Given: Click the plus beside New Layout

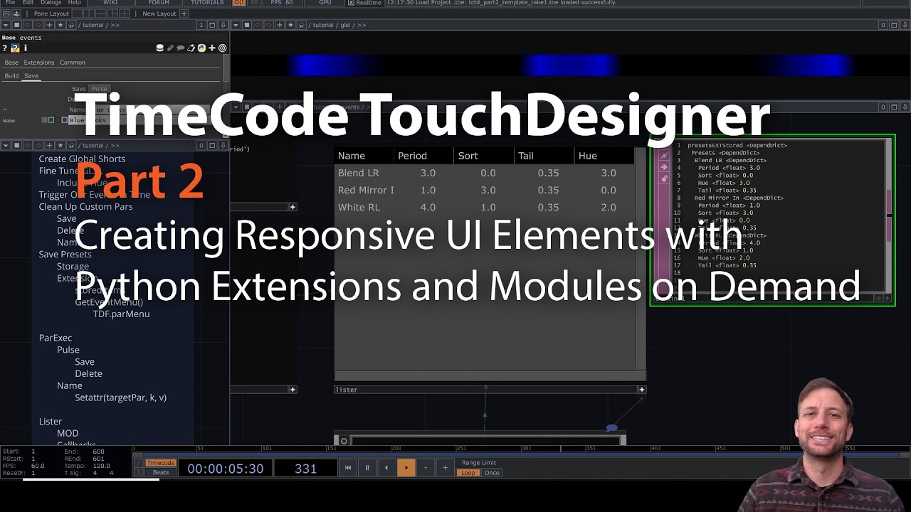Looking at the screenshot, I should click(184, 14).
